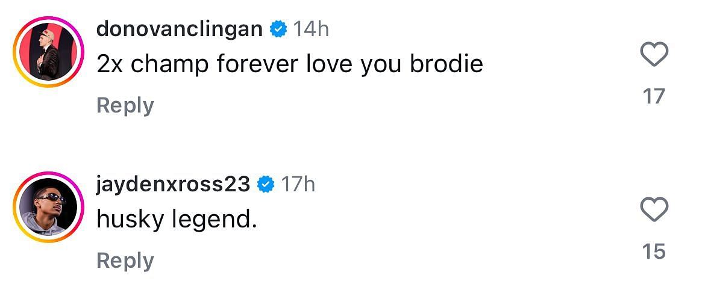Viewport: 705px width, 287px height.
Task: Select the '2x champ forever love you brodie' text
Action: point(290,65)
